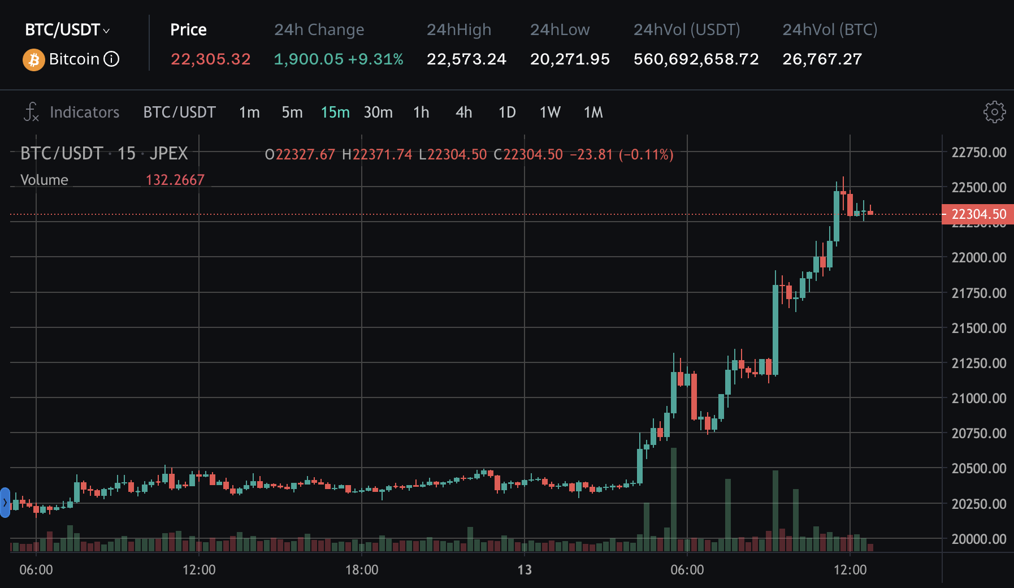Select the active 15m interval
Screen dimensions: 1014x588
335,113
